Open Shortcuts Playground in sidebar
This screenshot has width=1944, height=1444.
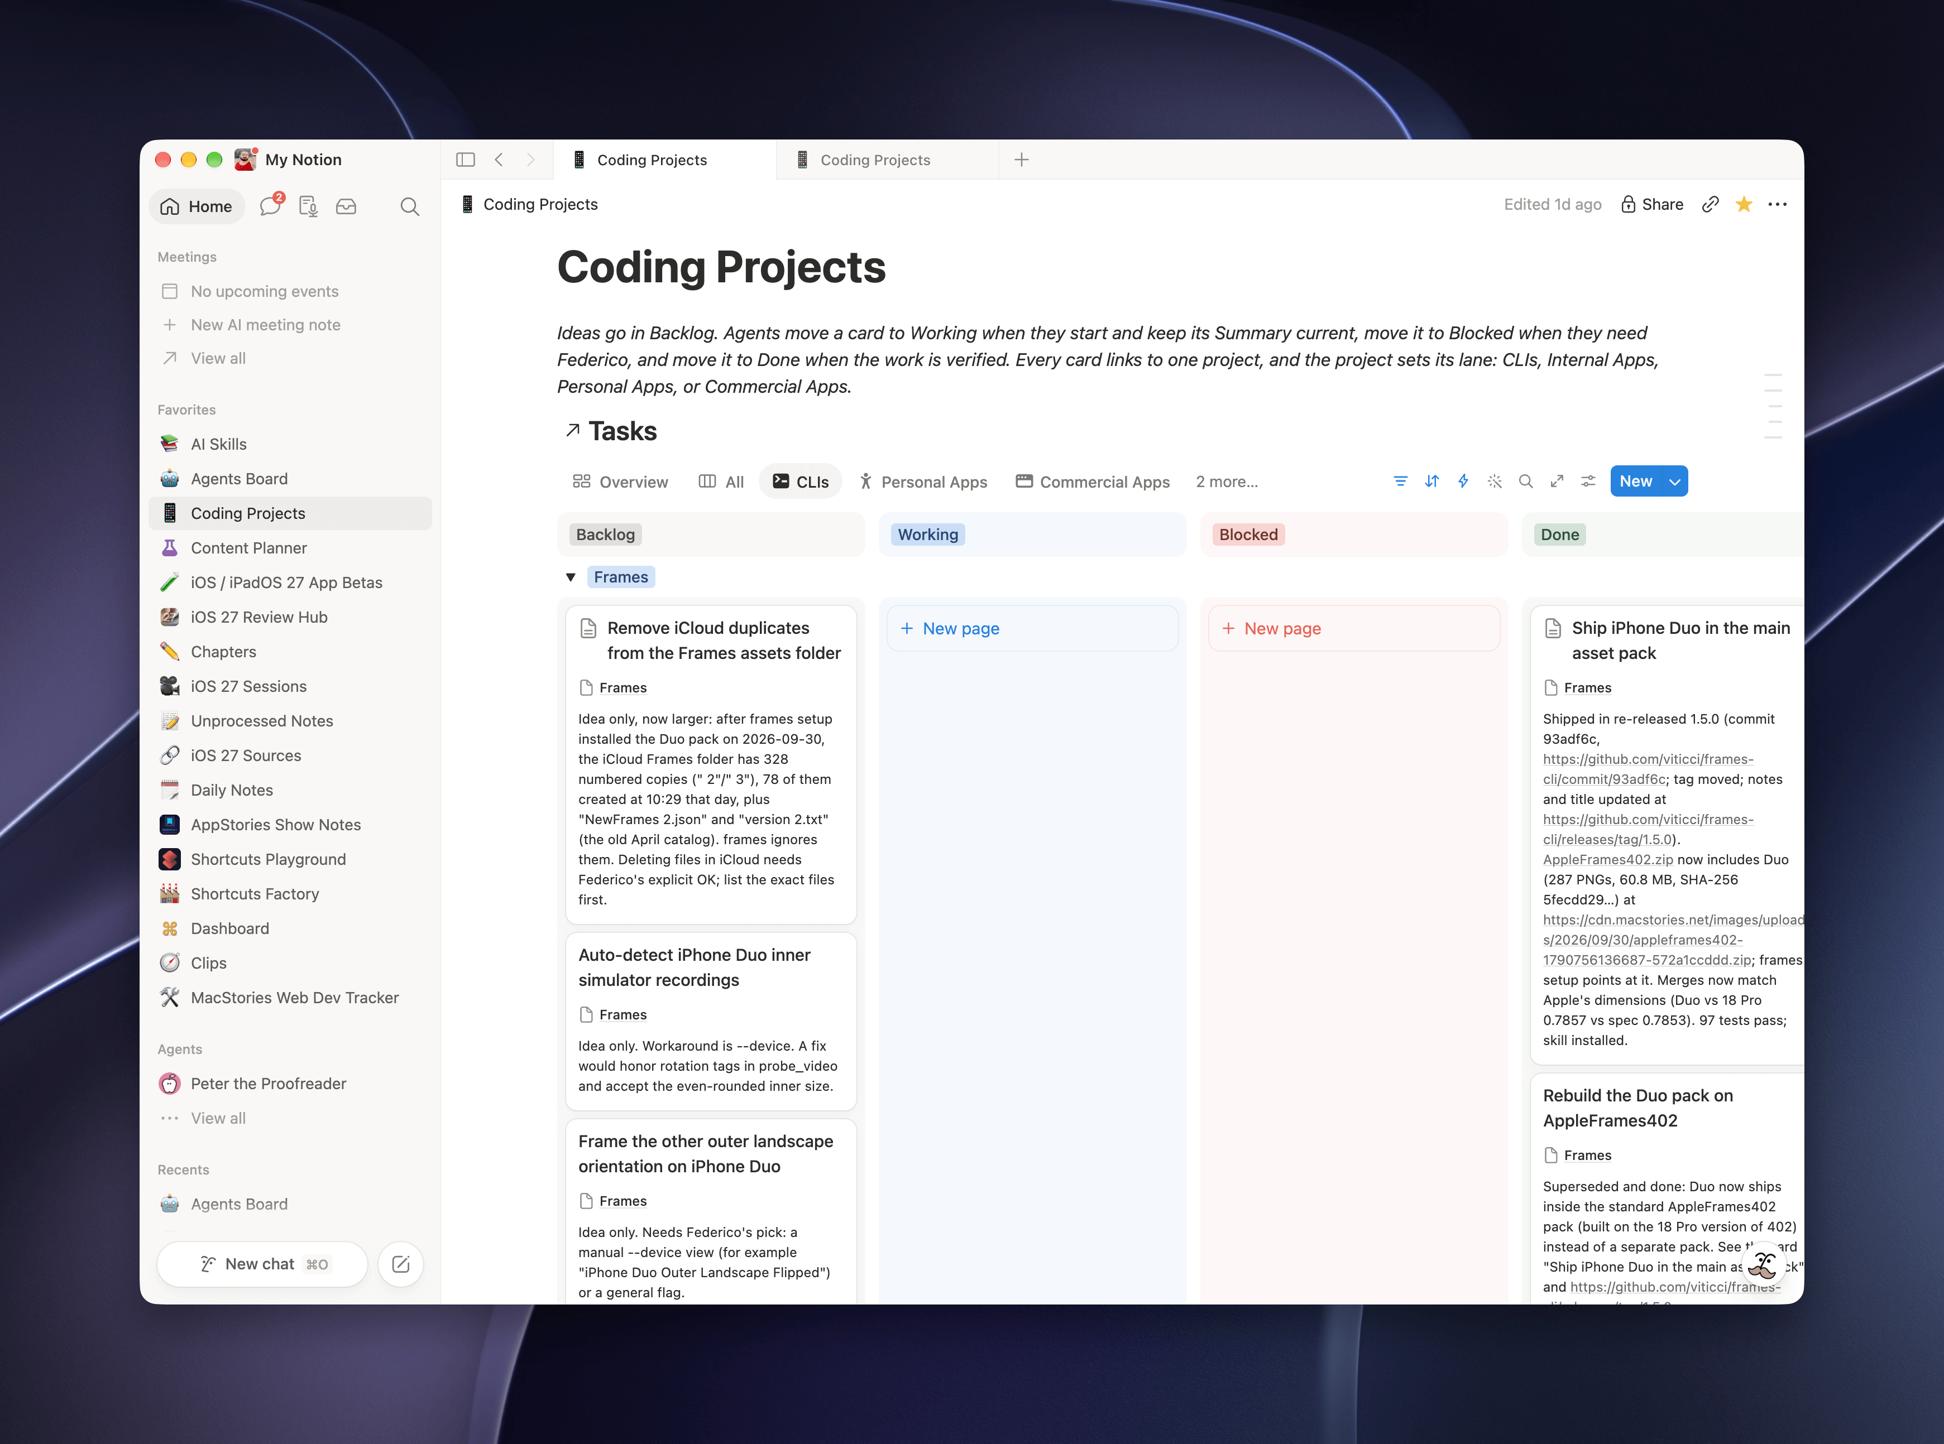coord(290,859)
